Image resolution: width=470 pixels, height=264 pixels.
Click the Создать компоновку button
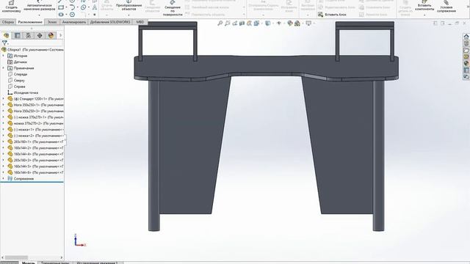pyautogui.click(x=12, y=7)
